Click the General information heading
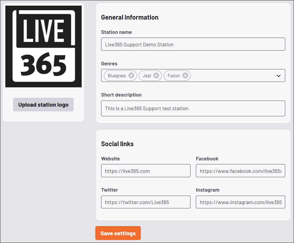Screen dimensions: 294x243 tap(129, 18)
